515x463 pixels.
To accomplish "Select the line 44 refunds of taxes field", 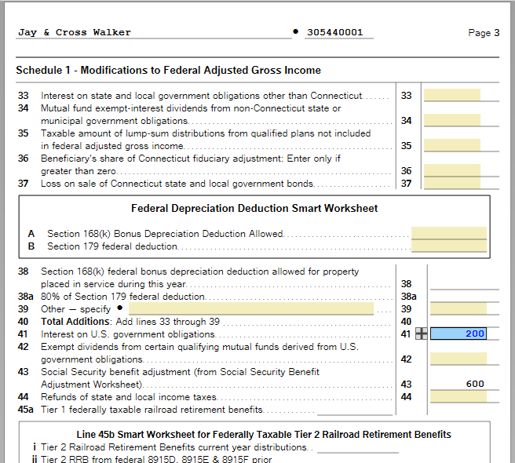I will pyautogui.click(x=458, y=396).
